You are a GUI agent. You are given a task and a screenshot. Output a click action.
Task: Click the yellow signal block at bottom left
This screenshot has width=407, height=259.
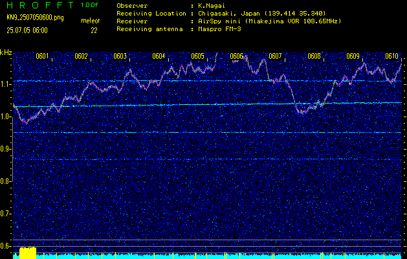coord(28,253)
